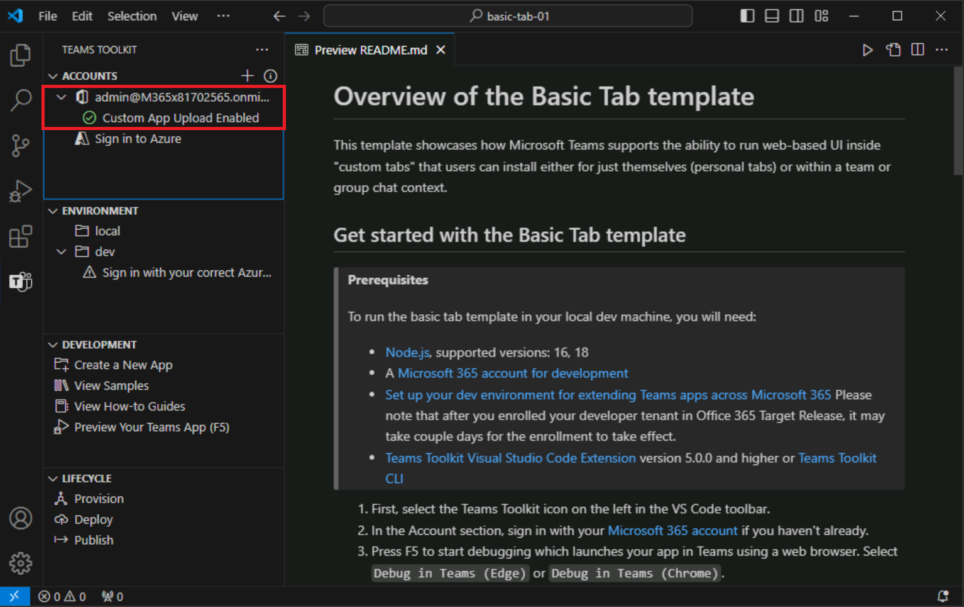Go back with the left arrow
Image resolution: width=964 pixels, height=607 pixels.
pos(280,16)
